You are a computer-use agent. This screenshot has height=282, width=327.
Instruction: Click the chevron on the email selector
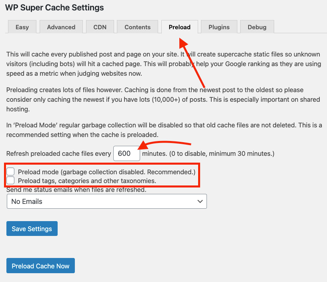coord(200,201)
